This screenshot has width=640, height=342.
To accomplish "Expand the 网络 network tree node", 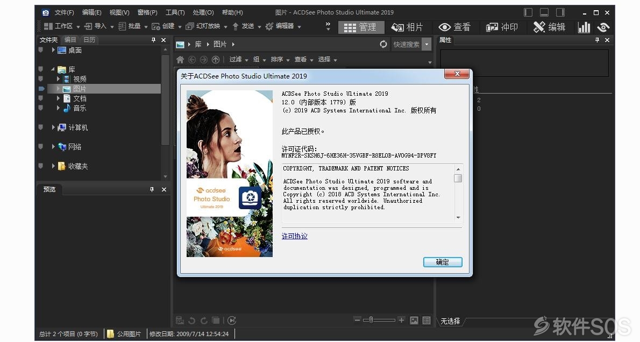I will pyautogui.click(x=53, y=146).
